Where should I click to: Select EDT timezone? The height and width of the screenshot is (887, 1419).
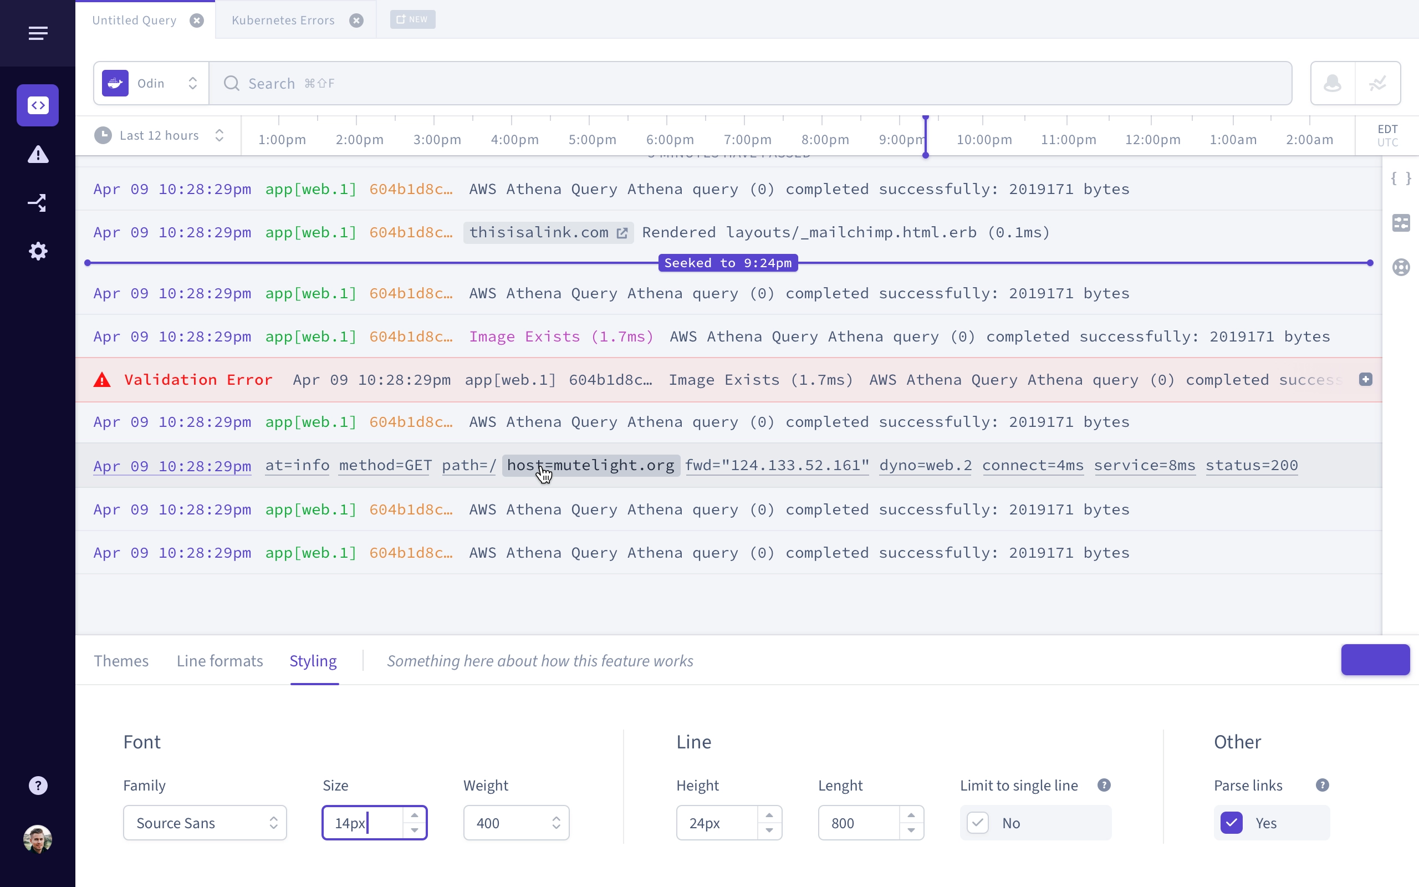(1388, 129)
